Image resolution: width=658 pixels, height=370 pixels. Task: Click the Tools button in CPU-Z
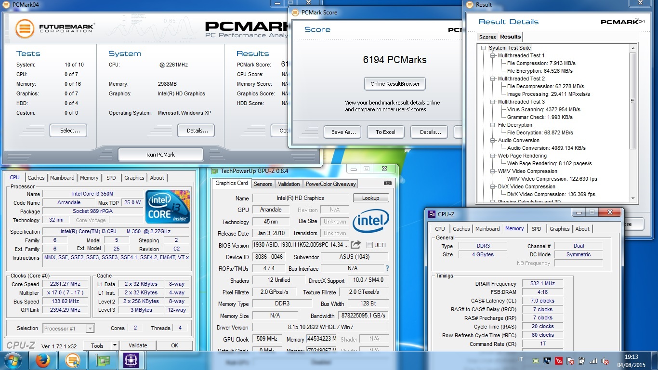pos(97,345)
